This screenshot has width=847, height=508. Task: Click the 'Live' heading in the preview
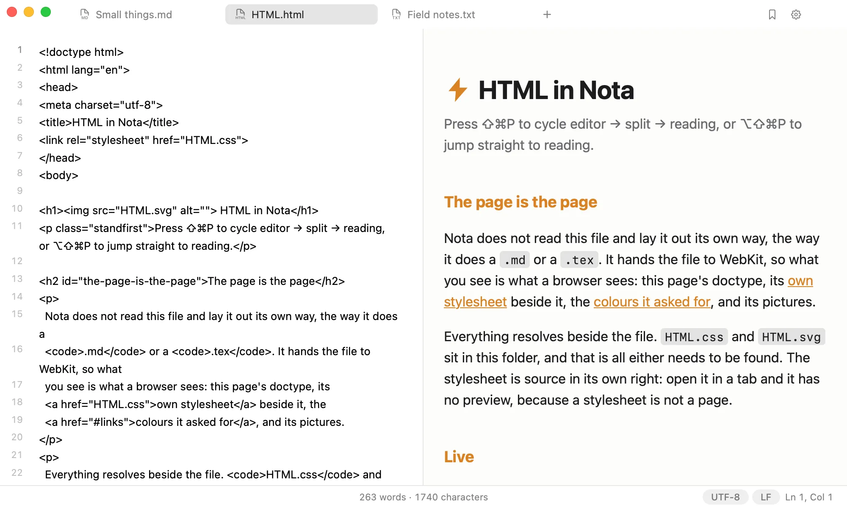(x=459, y=457)
